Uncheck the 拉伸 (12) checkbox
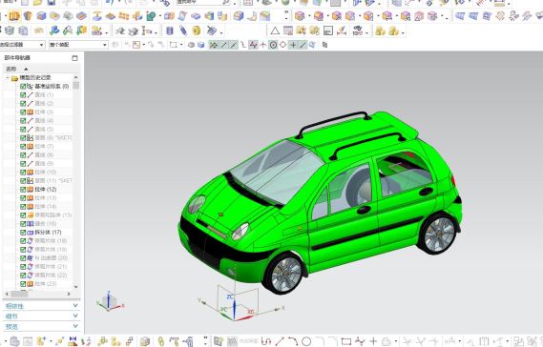Viewport: 543px width, 347px height. point(23,190)
